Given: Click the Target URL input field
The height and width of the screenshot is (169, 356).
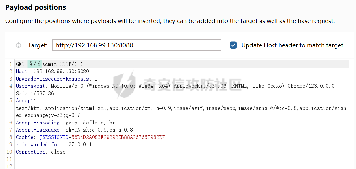Looking at the screenshot, I should [x=136, y=45].
